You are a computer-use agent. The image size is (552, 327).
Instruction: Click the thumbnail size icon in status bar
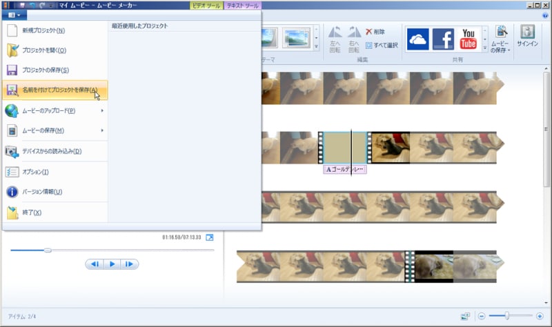pyautogui.click(x=465, y=315)
